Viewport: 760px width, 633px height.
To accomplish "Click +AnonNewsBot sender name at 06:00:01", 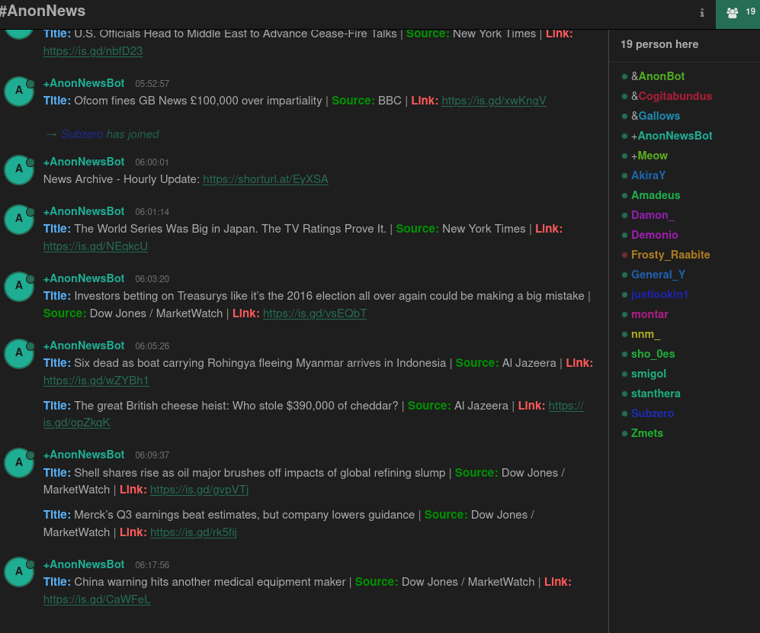I will pos(84,162).
